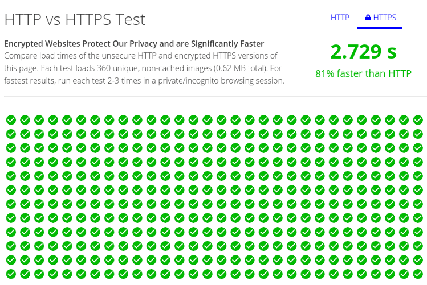Screen dimensions: 427x285
Task: Click the "81% faster than HTTP" text
Action: click(x=363, y=73)
